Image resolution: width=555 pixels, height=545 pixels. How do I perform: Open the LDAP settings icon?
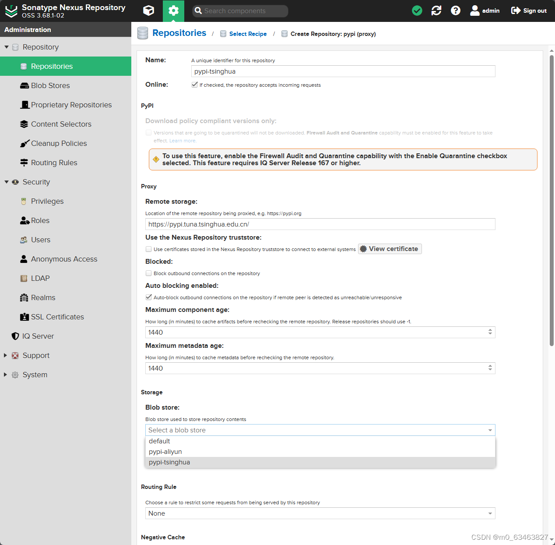click(24, 278)
